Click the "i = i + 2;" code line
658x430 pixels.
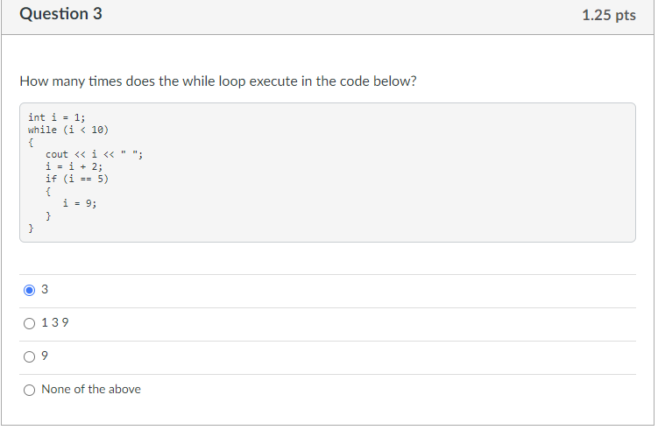[x=74, y=166]
